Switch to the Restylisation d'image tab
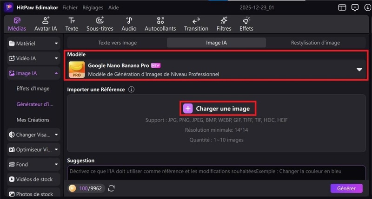 pos(315,43)
